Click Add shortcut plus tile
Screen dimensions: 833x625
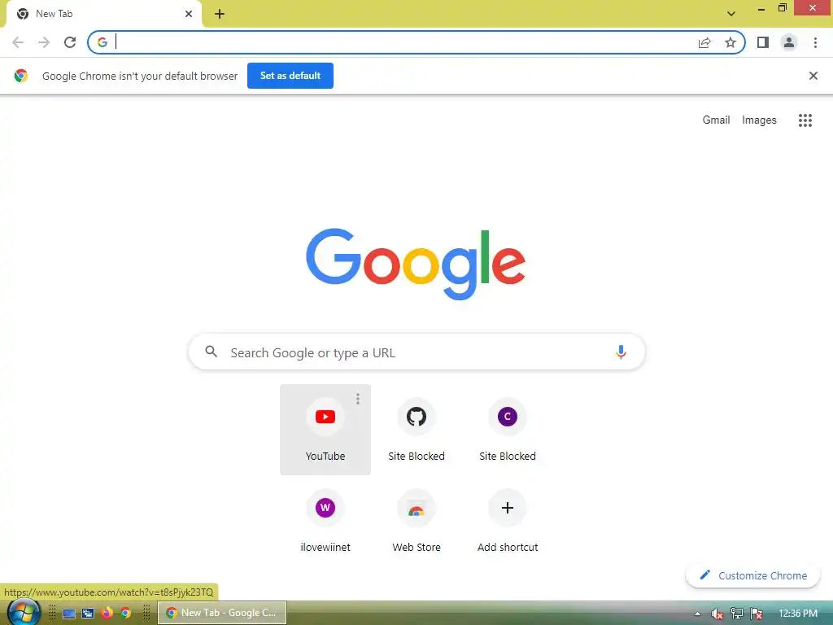pyautogui.click(x=508, y=520)
